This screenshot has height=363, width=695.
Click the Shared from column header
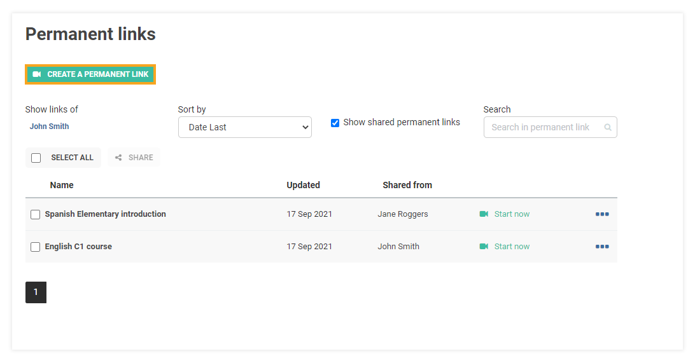pos(407,185)
